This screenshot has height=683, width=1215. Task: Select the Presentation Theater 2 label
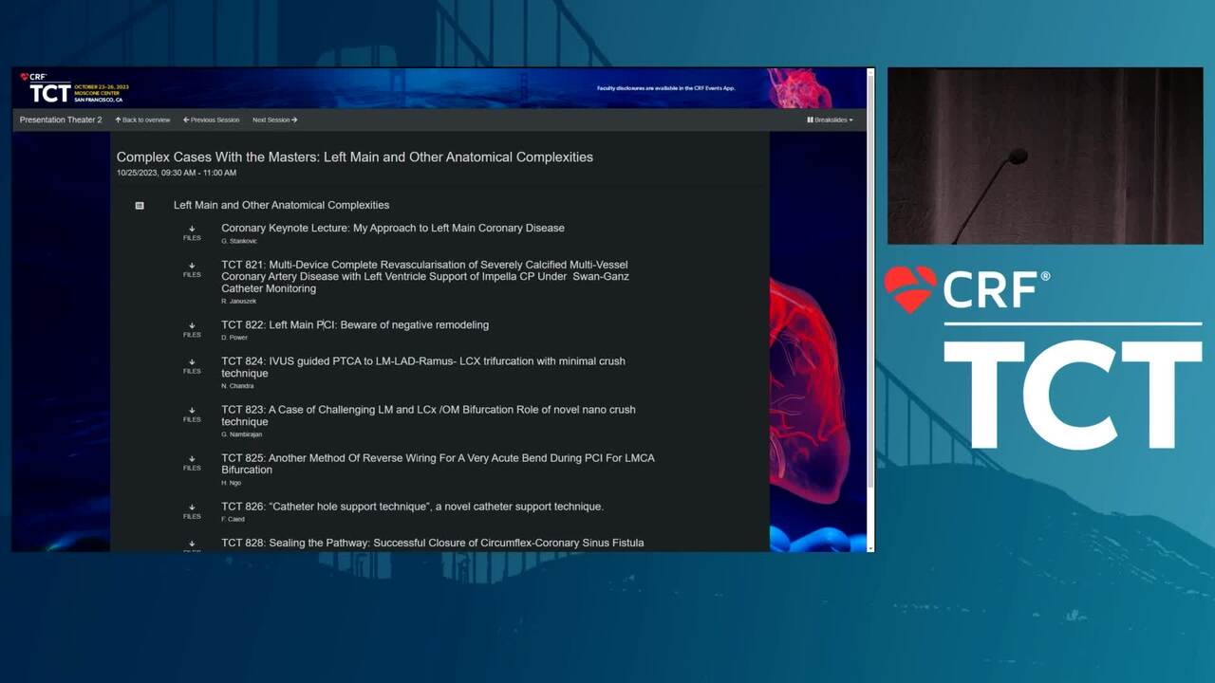(61, 120)
